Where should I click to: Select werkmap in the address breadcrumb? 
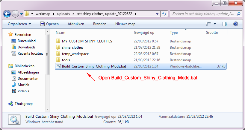tap(43, 14)
